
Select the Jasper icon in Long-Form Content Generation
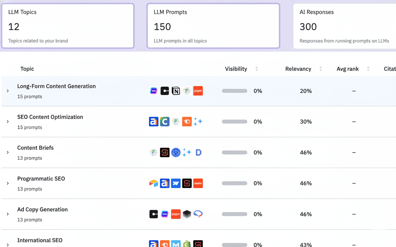198,91
